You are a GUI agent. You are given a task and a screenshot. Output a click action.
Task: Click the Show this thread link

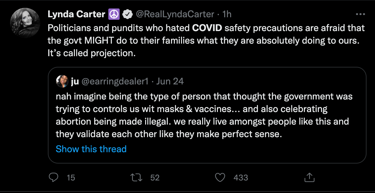(x=91, y=149)
